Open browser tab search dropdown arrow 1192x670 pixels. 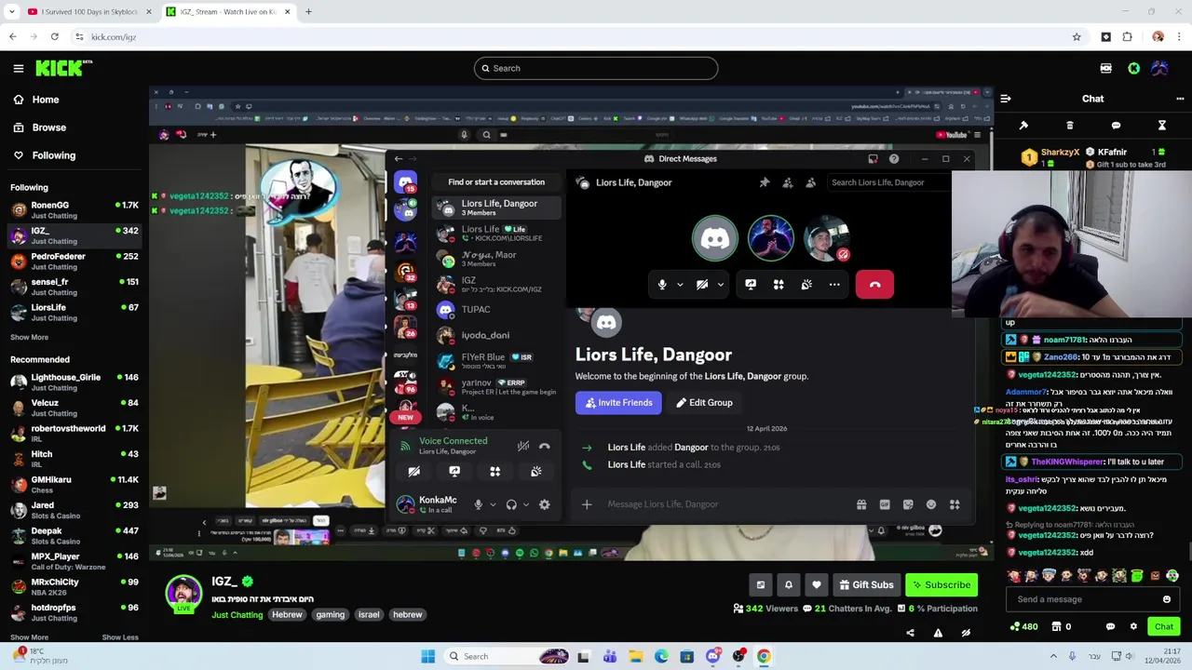11,11
